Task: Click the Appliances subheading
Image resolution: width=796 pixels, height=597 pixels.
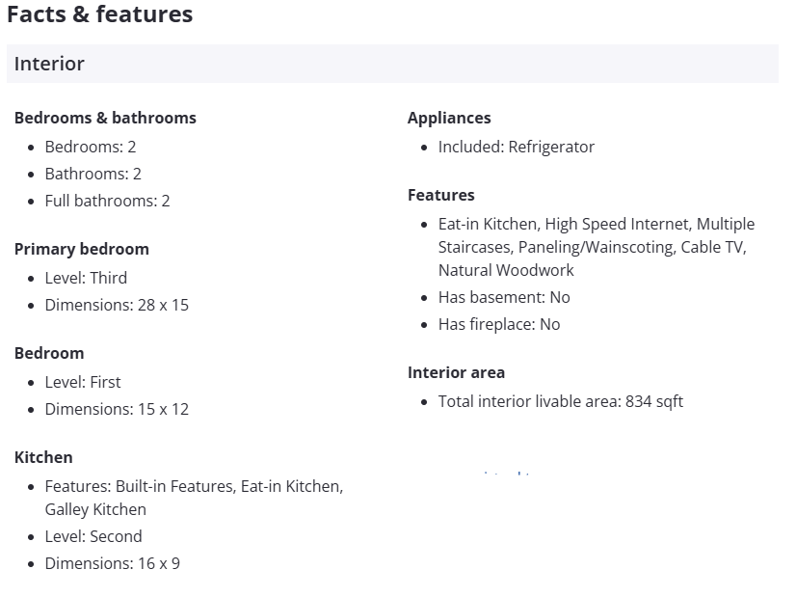Action: click(x=449, y=118)
